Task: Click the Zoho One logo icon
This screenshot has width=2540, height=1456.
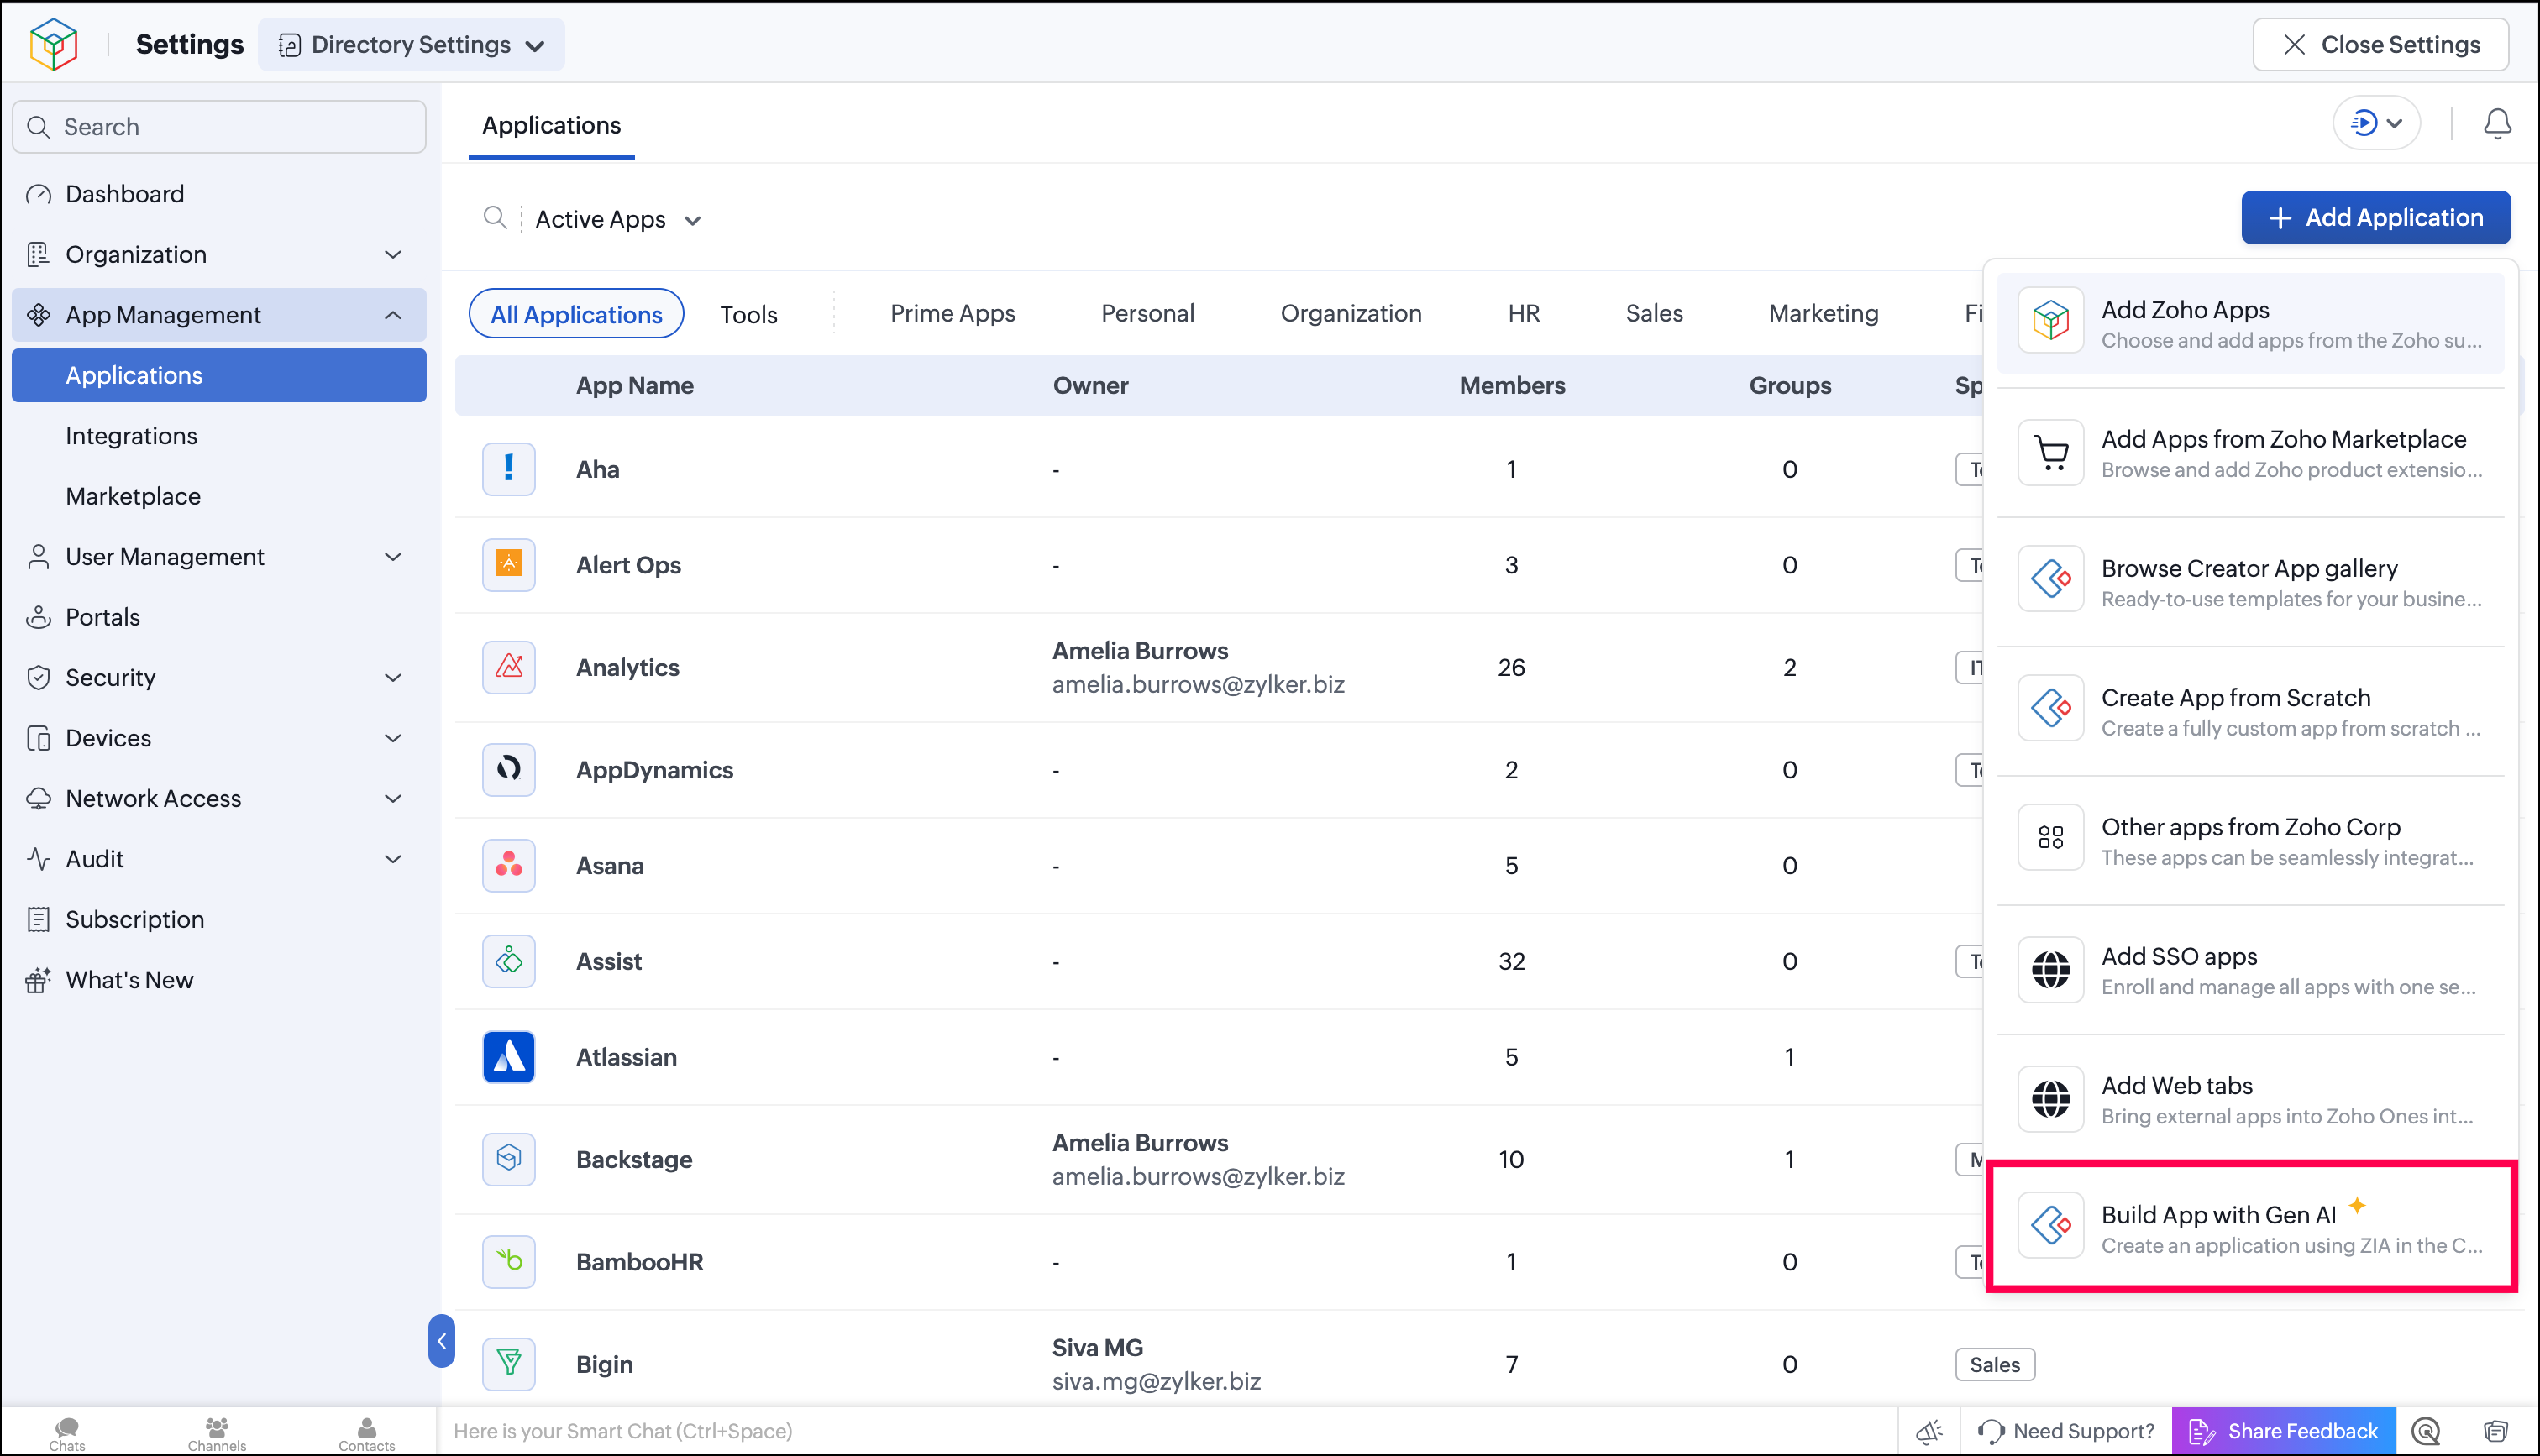Action: [53, 44]
